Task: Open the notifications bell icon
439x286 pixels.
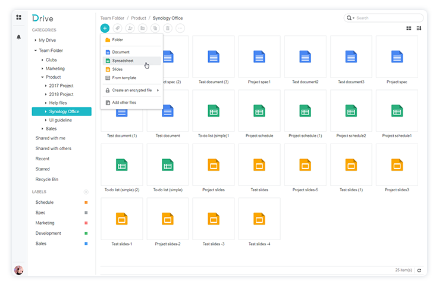Action: tap(18, 37)
